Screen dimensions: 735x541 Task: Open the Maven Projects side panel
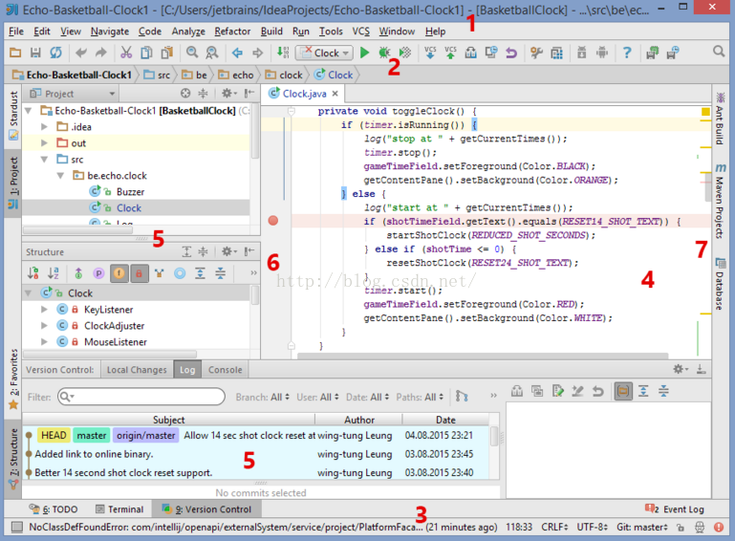click(720, 202)
